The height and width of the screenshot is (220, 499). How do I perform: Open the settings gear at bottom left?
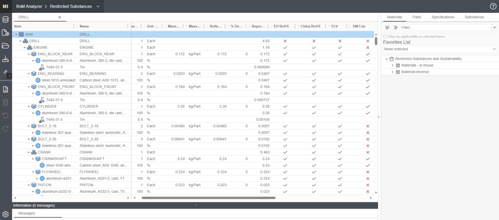click(x=5, y=214)
